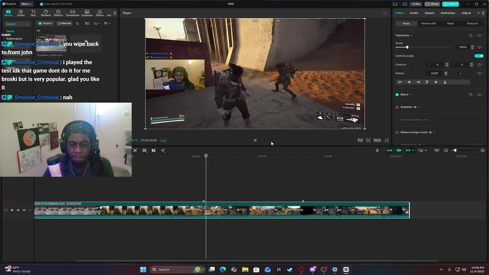Expand the Blend options

pos(410,95)
